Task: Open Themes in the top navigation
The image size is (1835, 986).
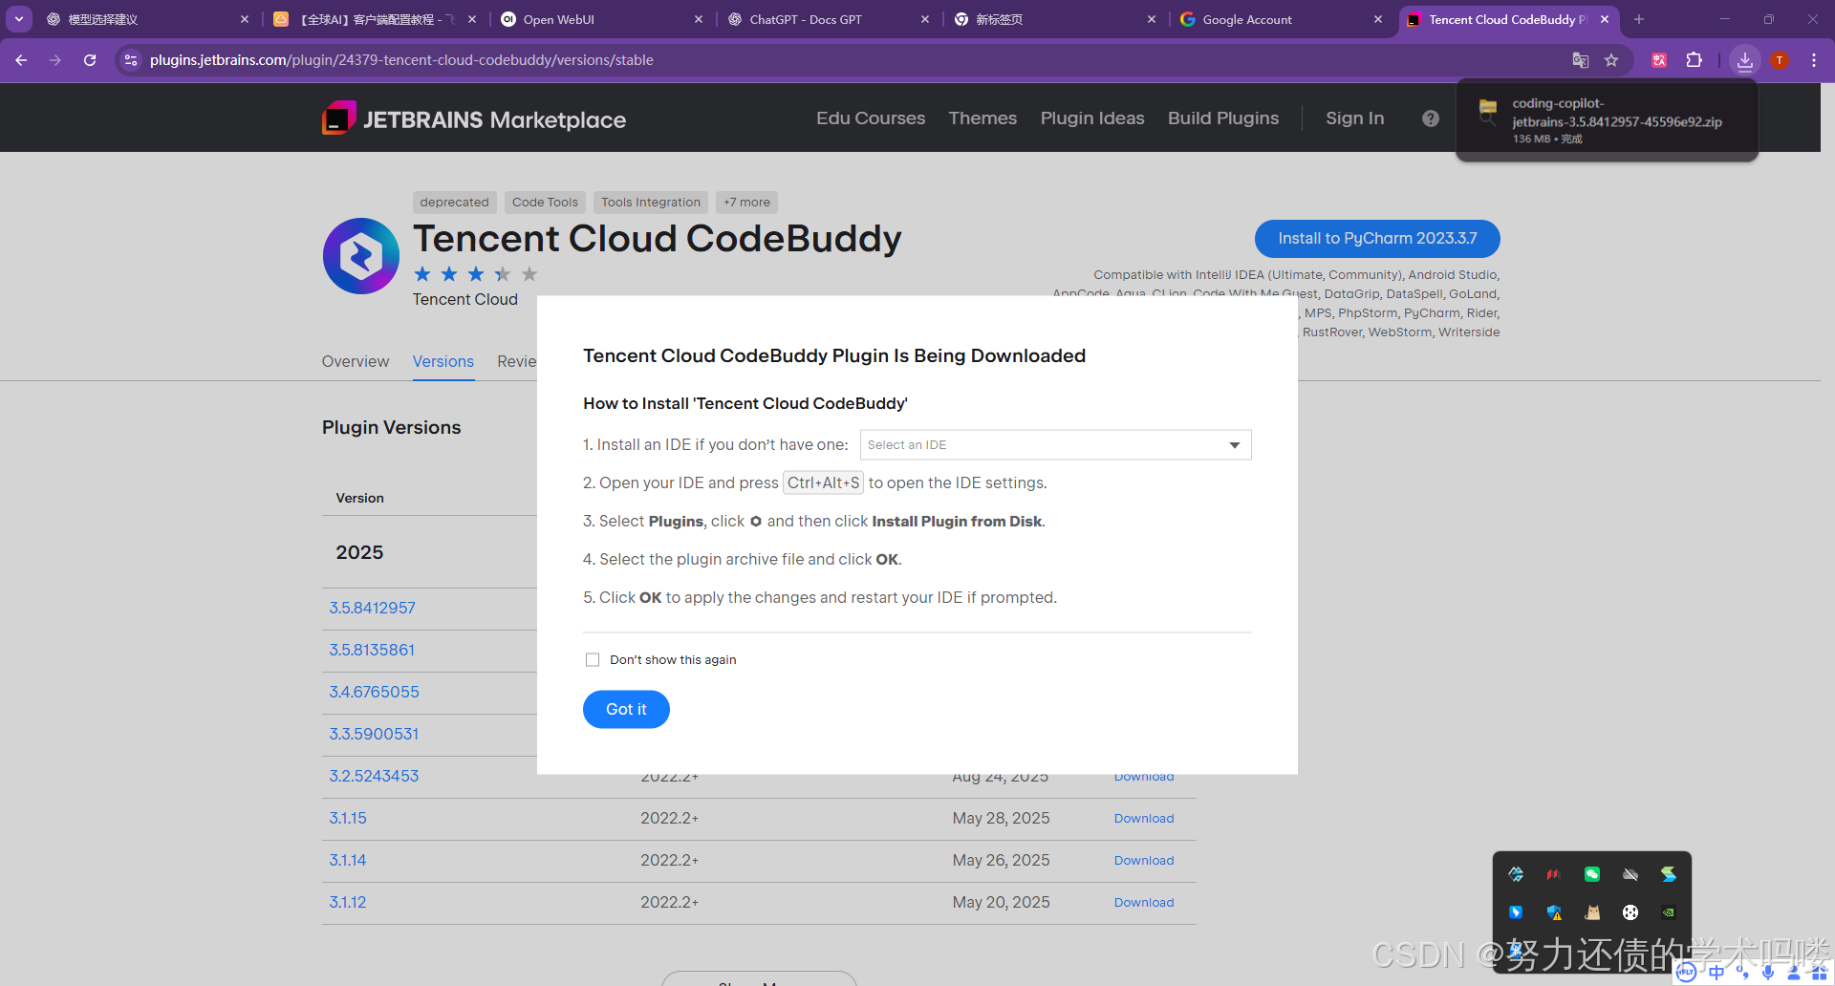Action: click(x=982, y=118)
